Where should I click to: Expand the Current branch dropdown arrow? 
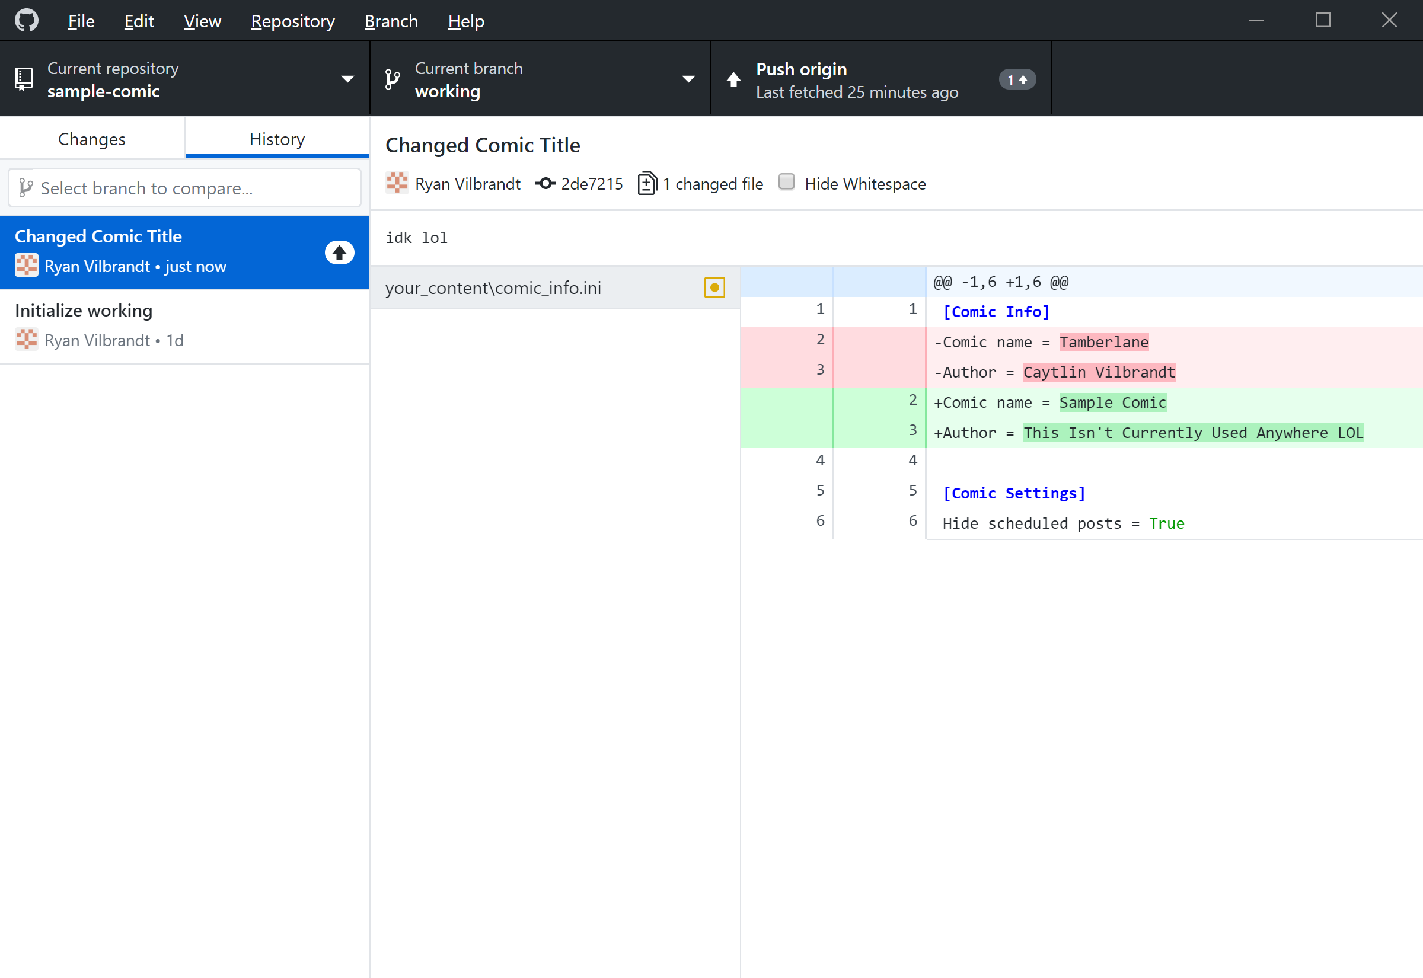tap(688, 79)
